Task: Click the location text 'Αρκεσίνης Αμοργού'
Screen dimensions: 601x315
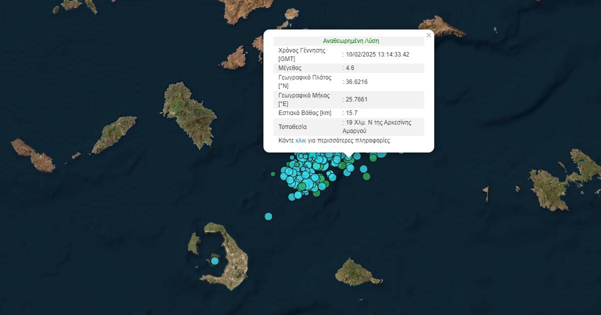Action: 376,126
